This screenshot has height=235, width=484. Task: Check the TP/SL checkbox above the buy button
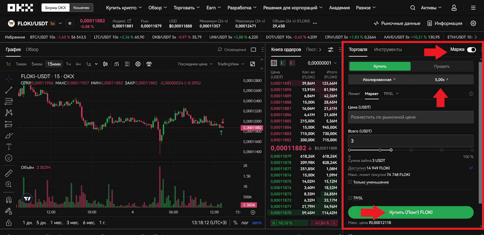pos(350,198)
